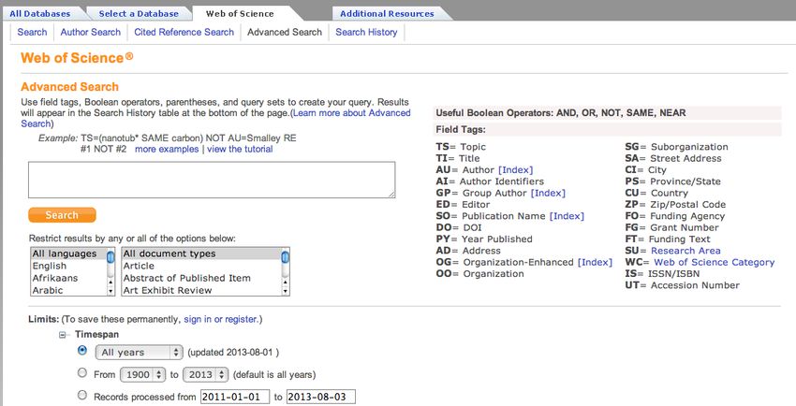
Task: Click the FO= Funding Agency field tag
Action: pos(674,216)
